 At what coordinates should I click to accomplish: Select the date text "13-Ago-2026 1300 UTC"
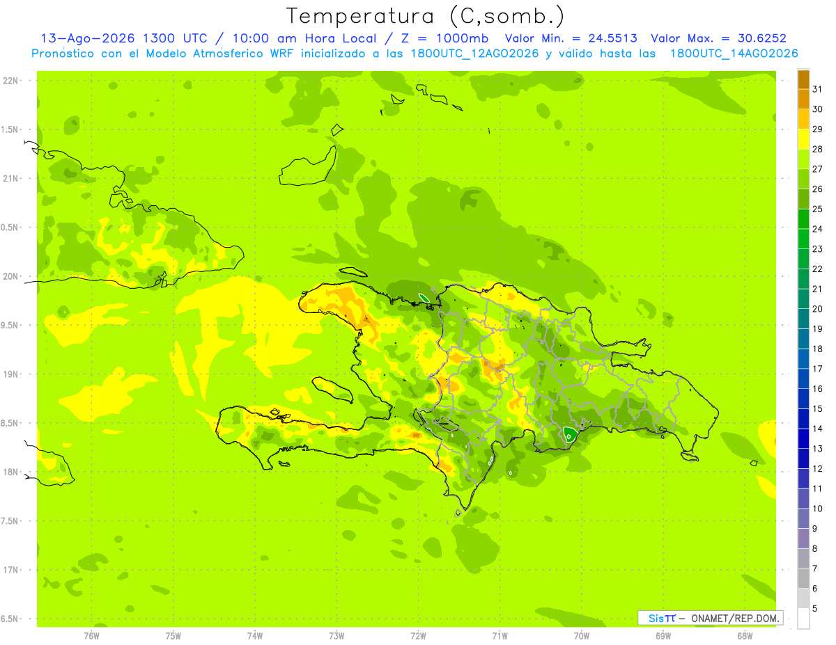pos(124,38)
